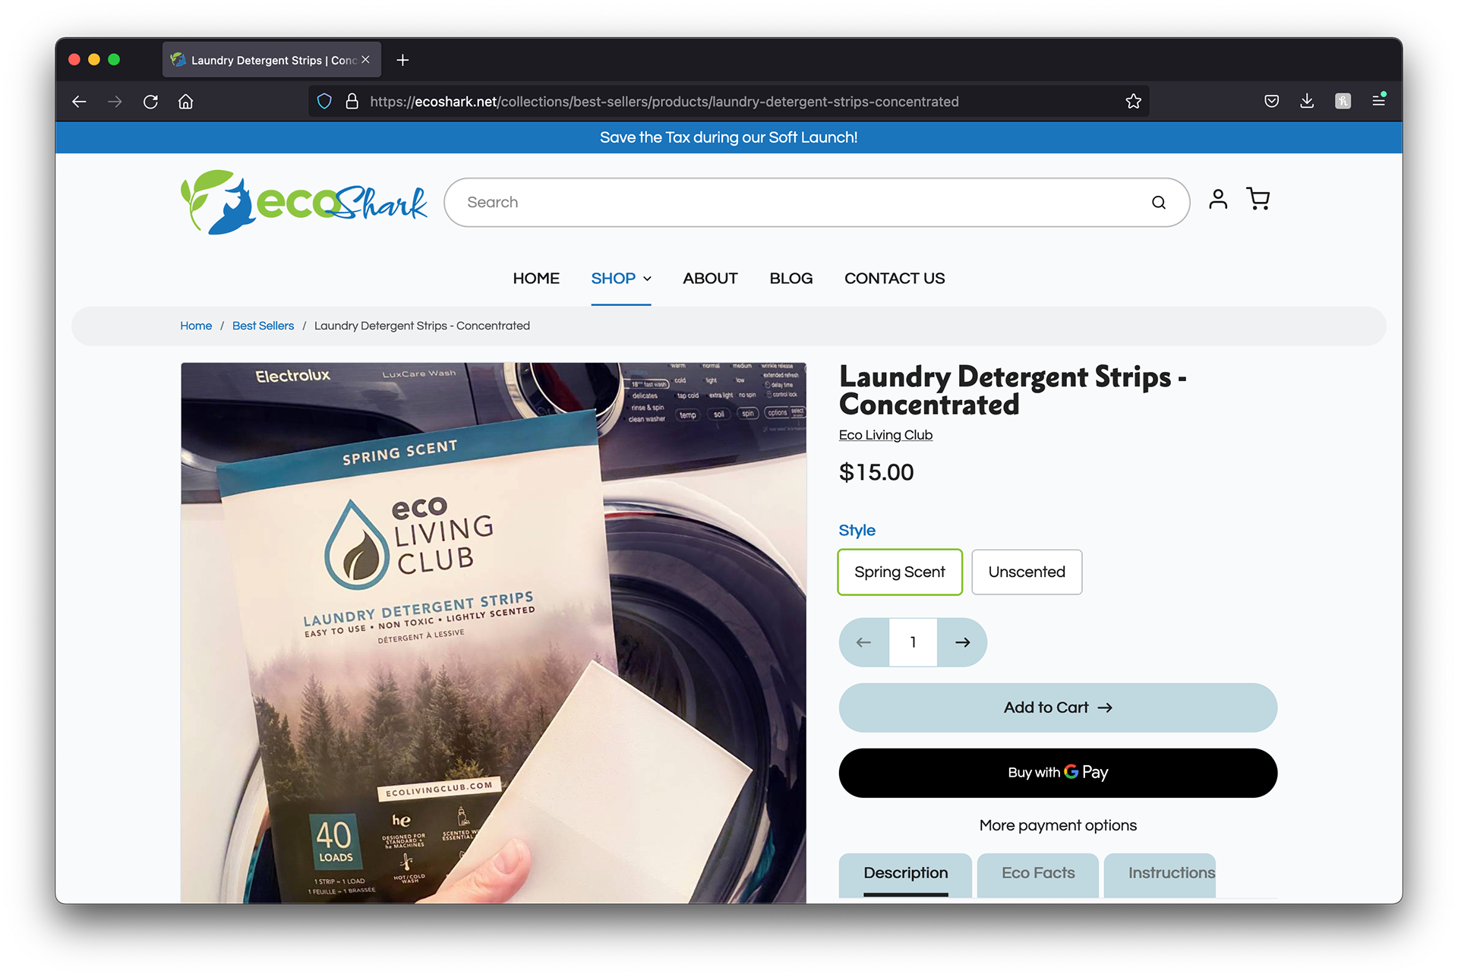Image resolution: width=1458 pixels, height=977 pixels.
Task: Open the account user icon
Action: click(x=1218, y=199)
